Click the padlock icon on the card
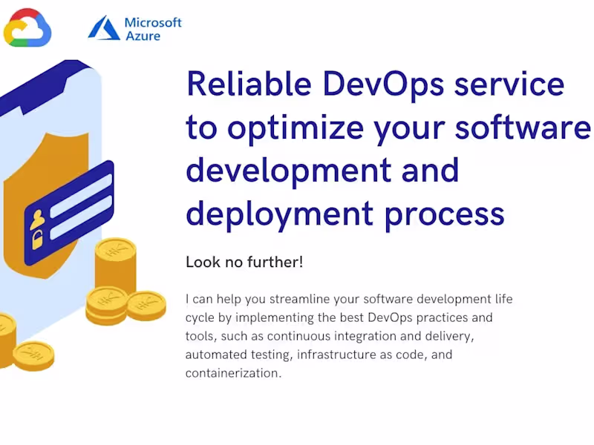Image resolution: width=594 pixels, height=445 pixels. [x=38, y=240]
